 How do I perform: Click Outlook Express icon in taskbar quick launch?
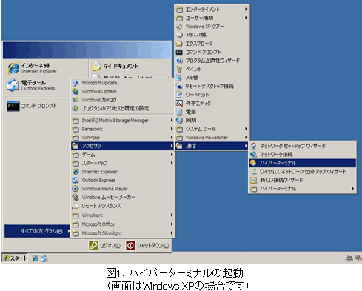tap(44, 258)
